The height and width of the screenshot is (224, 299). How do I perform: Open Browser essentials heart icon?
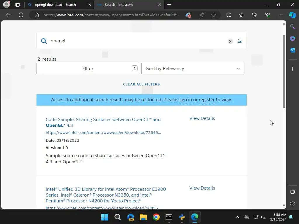click(x=267, y=15)
